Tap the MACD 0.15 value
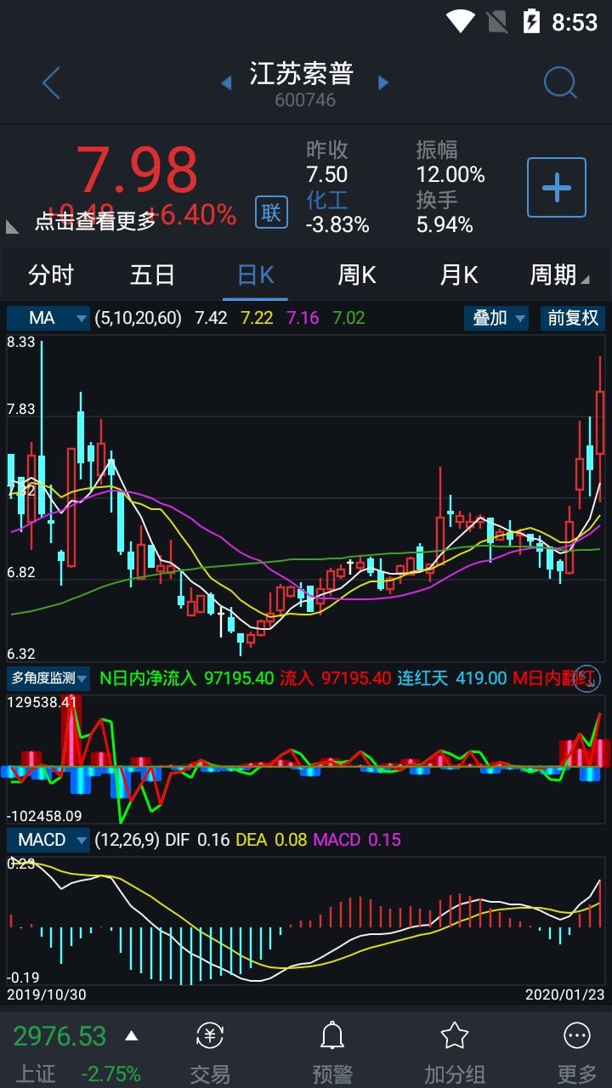This screenshot has height=1088, width=612. (x=357, y=840)
